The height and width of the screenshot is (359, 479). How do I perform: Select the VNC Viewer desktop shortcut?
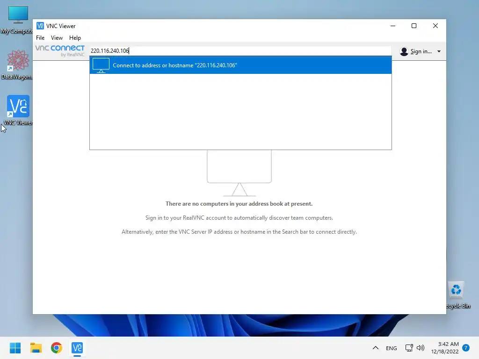coord(18,110)
